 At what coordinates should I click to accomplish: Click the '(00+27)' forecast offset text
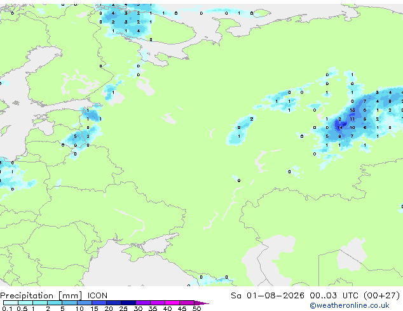381,296
